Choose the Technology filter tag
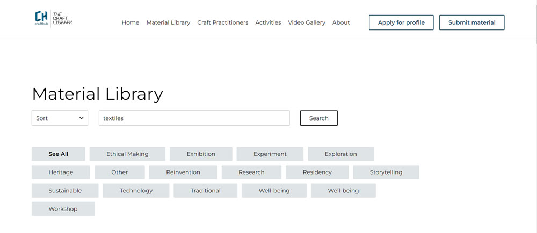The height and width of the screenshot is (233, 537). pyautogui.click(x=136, y=191)
